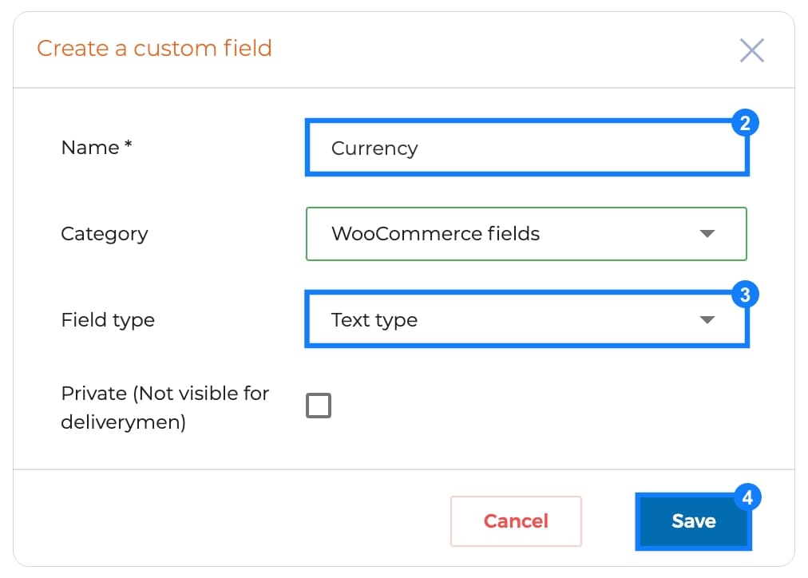Image resolution: width=808 pixels, height=578 pixels.
Task: Focus the Name input field
Action: (x=526, y=148)
